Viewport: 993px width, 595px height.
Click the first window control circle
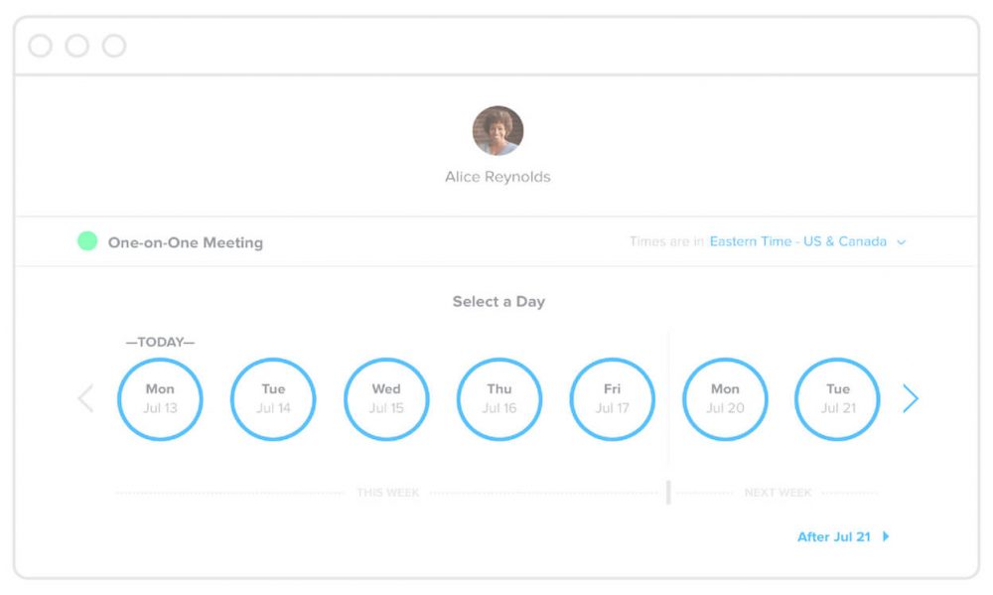[x=40, y=46]
